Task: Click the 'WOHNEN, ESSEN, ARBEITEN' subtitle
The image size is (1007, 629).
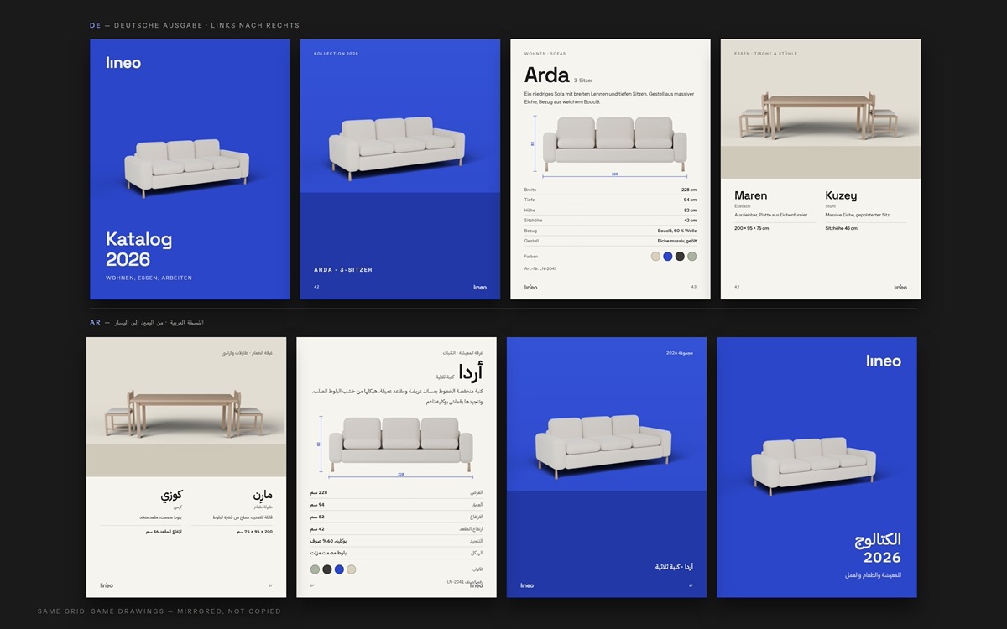Action: (x=149, y=278)
